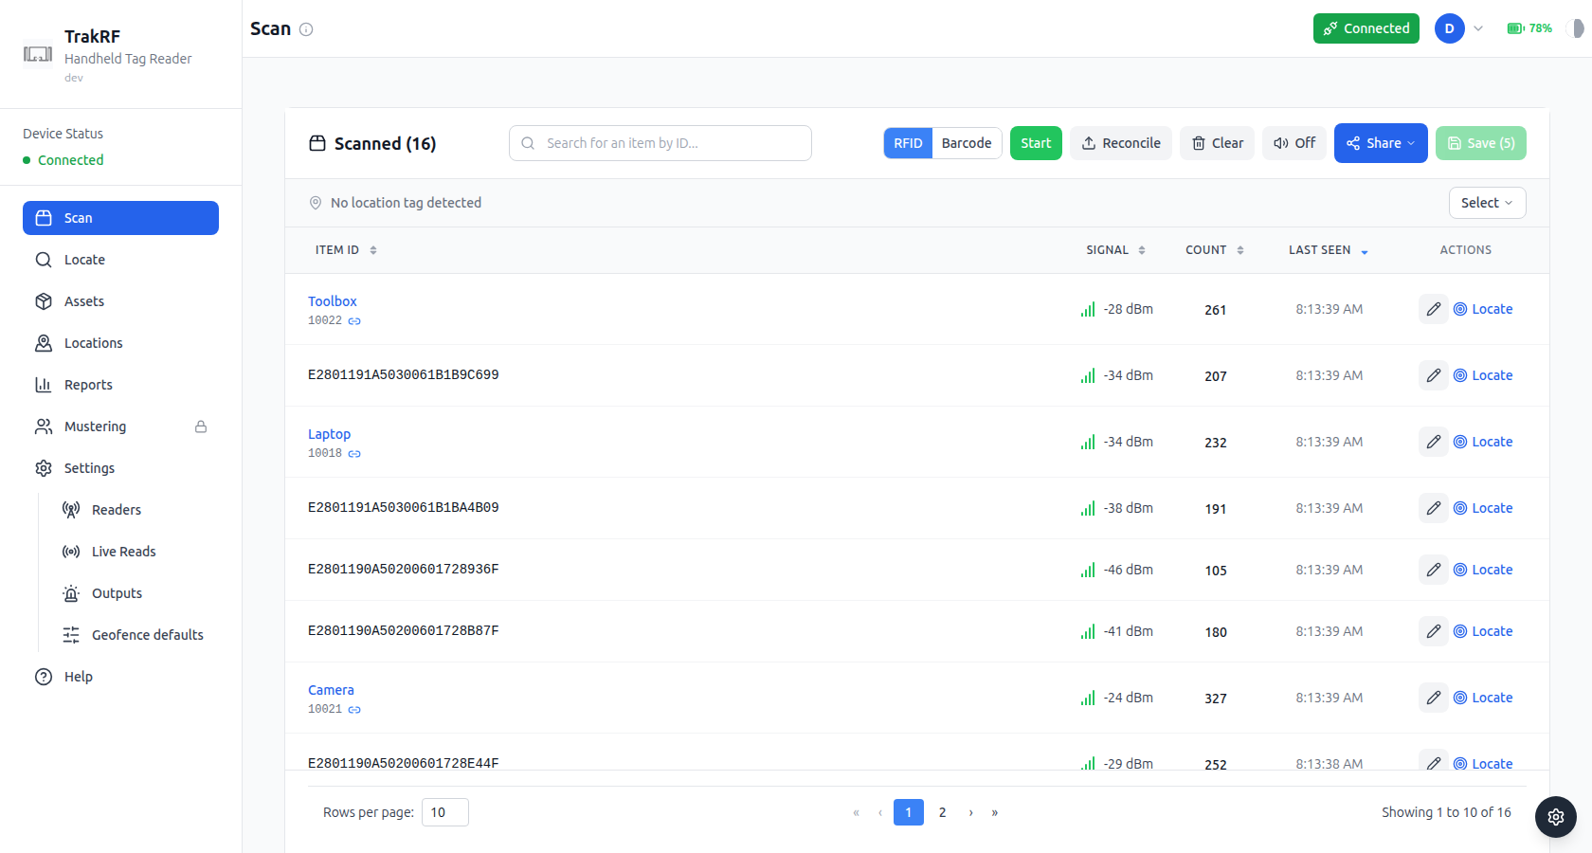Click the link icon beside Camera ID 10021
Screen dimensions: 1592x853
[354, 710]
